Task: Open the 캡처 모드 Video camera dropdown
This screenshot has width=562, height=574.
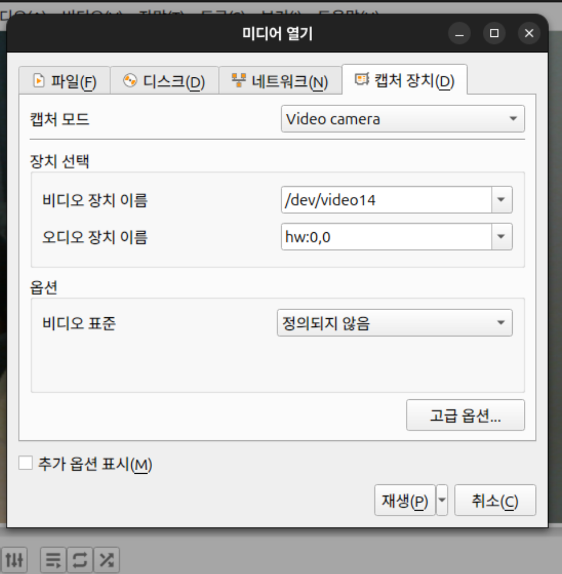Action: (x=402, y=119)
